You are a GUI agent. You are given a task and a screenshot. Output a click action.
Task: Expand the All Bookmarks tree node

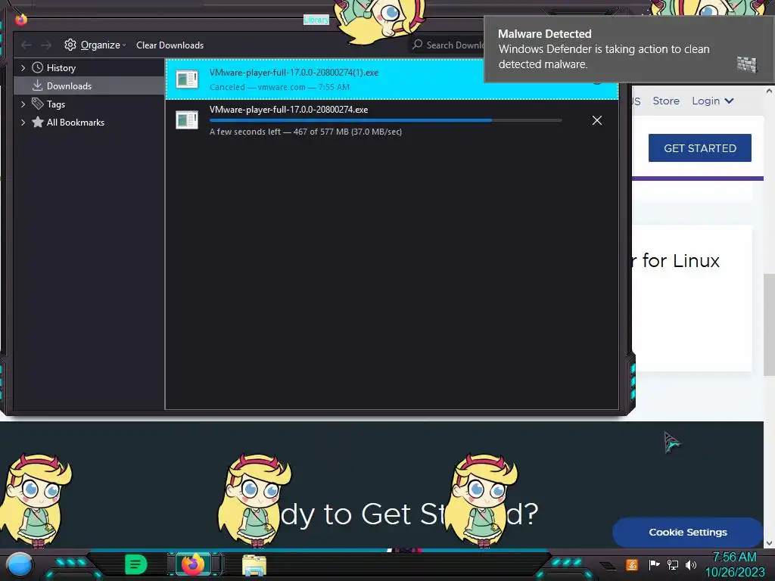pos(23,122)
